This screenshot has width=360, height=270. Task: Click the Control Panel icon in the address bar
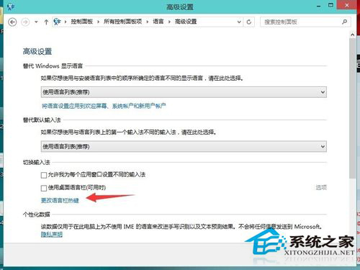(x=57, y=22)
